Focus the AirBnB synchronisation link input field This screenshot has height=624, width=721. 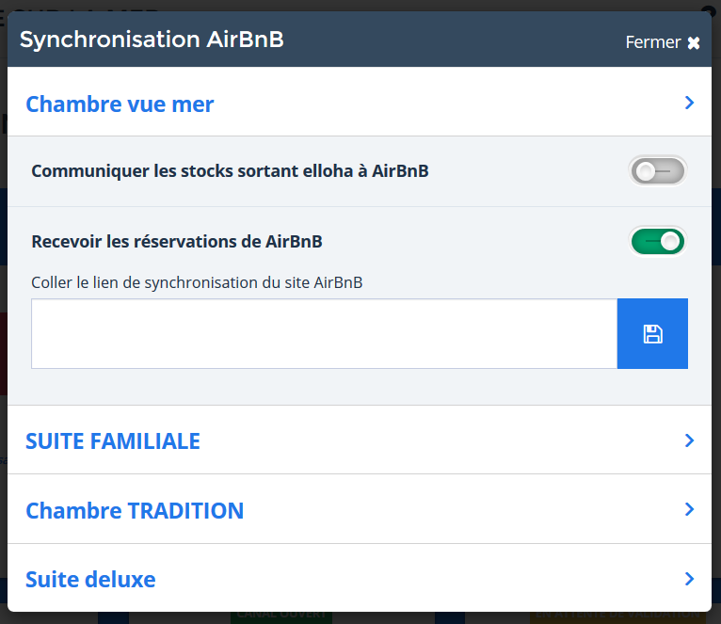click(x=324, y=333)
